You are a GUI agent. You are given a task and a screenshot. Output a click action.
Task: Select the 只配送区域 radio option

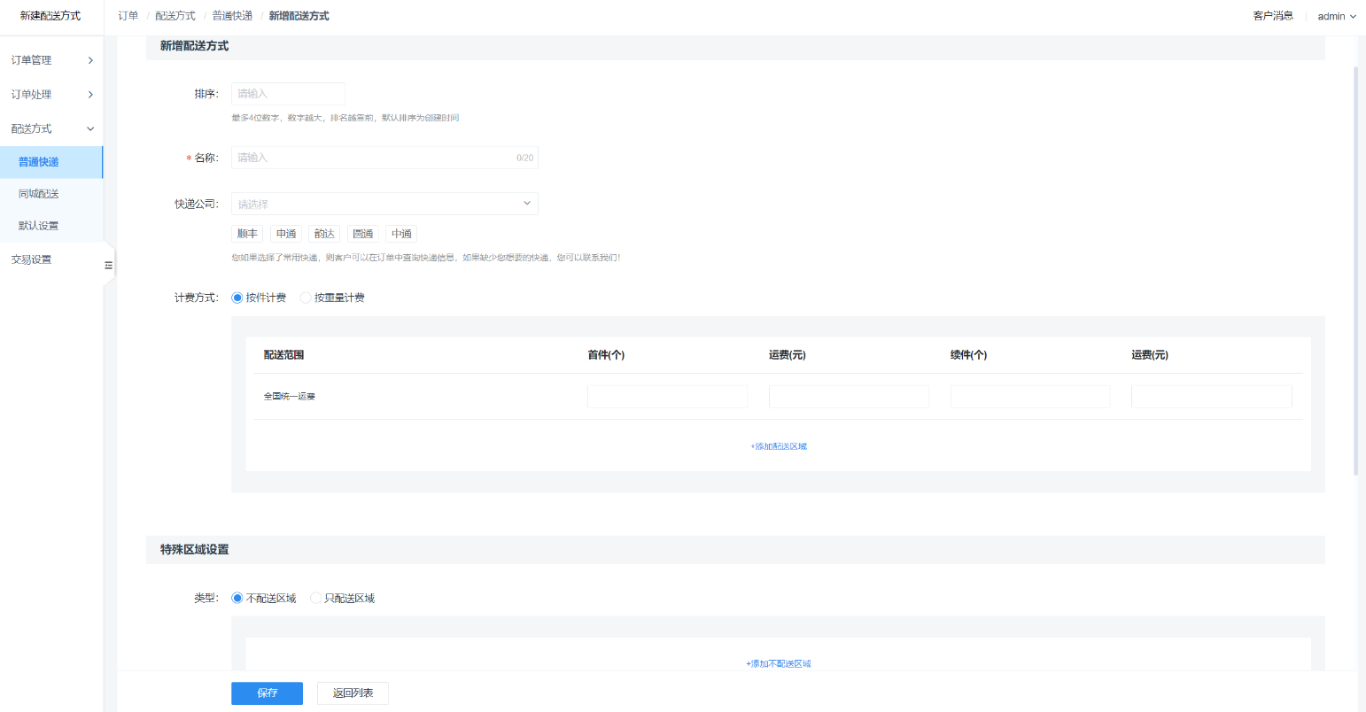click(315, 599)
